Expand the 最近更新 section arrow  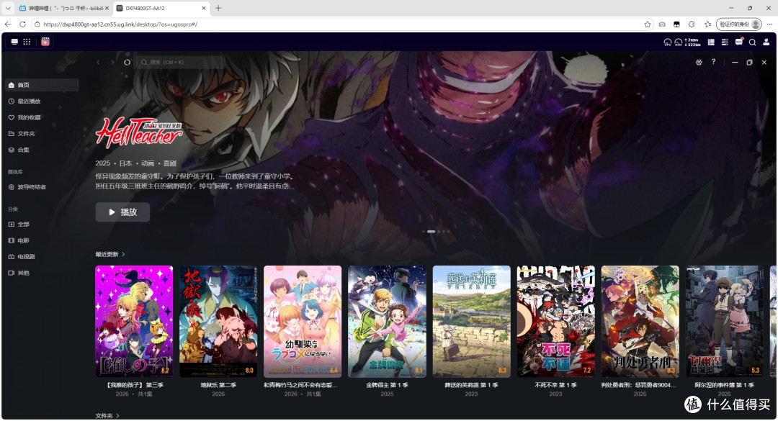[123, 254]
